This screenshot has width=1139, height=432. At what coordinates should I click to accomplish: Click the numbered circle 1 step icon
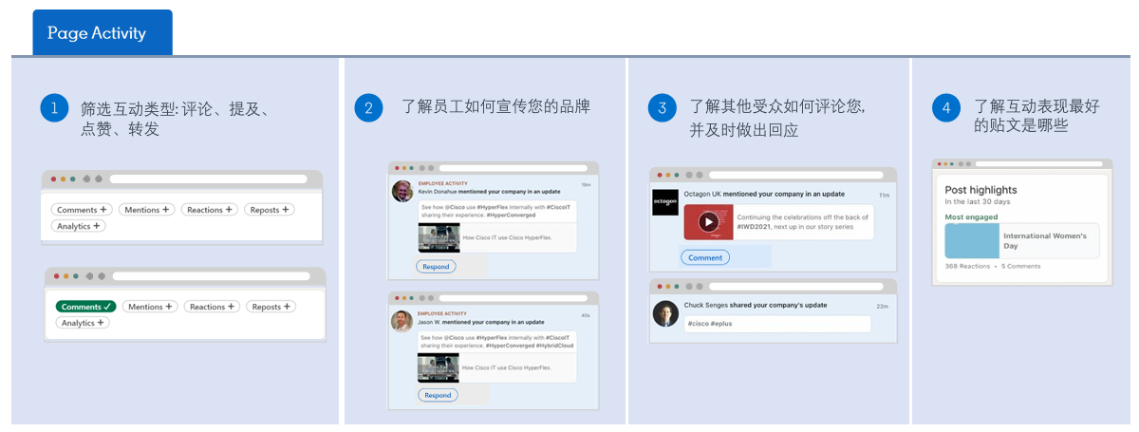tap(54, 108)
